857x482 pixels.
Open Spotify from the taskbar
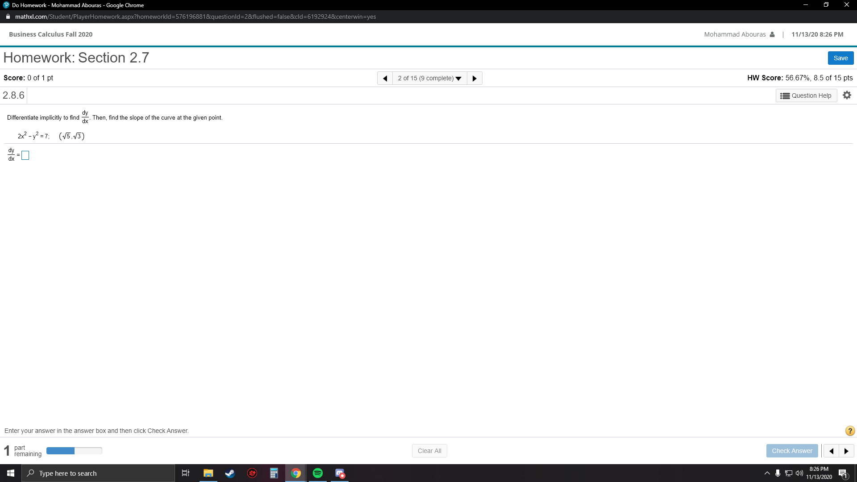point(318,473)
